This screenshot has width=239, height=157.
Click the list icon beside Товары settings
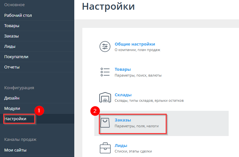point(105,72)
